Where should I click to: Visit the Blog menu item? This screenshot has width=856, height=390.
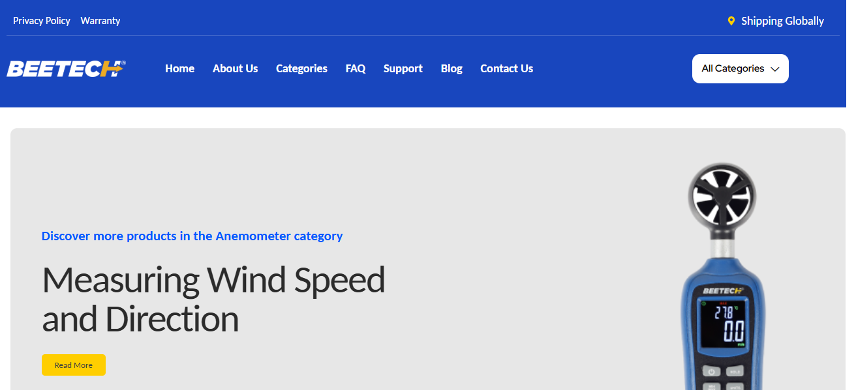point(451,68)
